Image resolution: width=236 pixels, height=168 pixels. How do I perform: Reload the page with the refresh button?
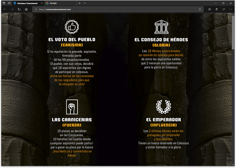19,9
